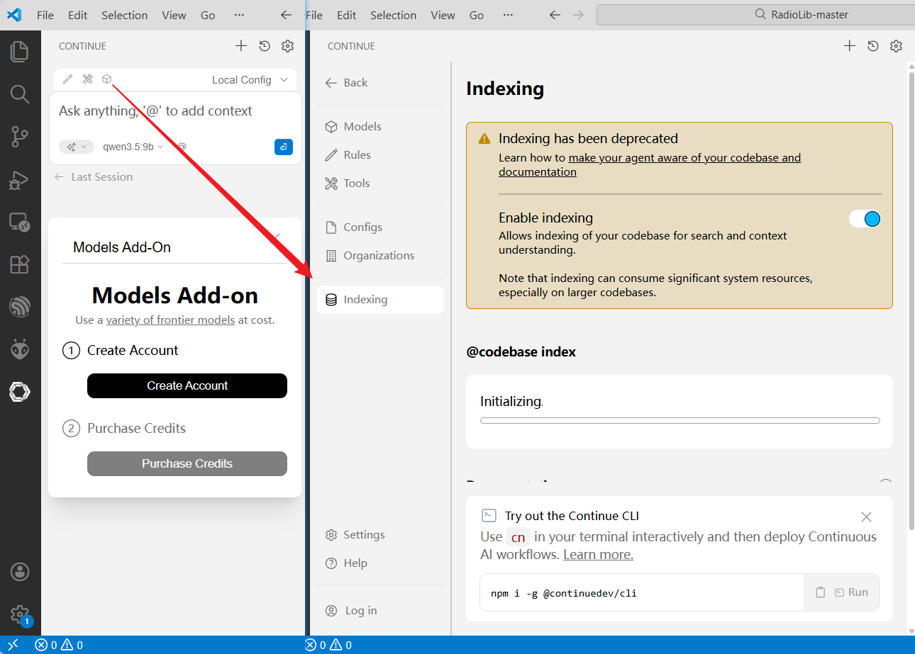915x654 pixels.
Task: Copy the npm install command
Action: pos(821,592)
